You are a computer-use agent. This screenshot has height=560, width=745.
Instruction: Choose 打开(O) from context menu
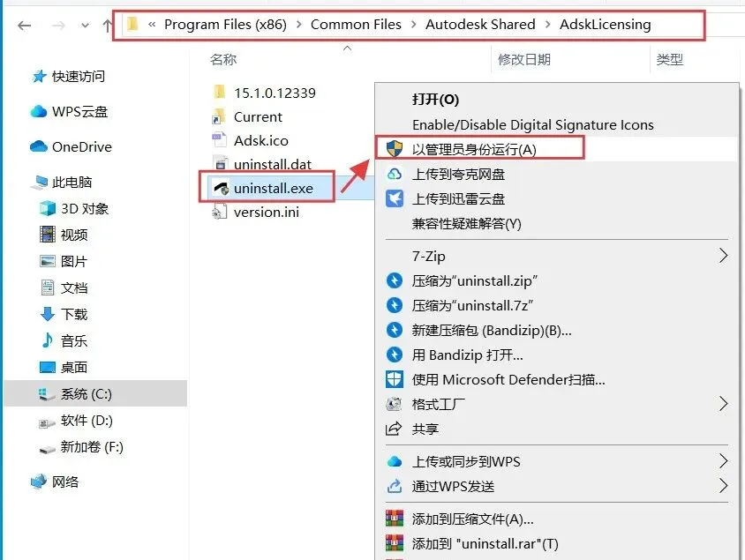click(x=436, y=100)
